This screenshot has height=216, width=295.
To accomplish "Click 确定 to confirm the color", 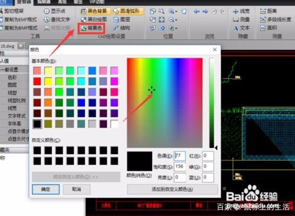I will coord(45,189).
